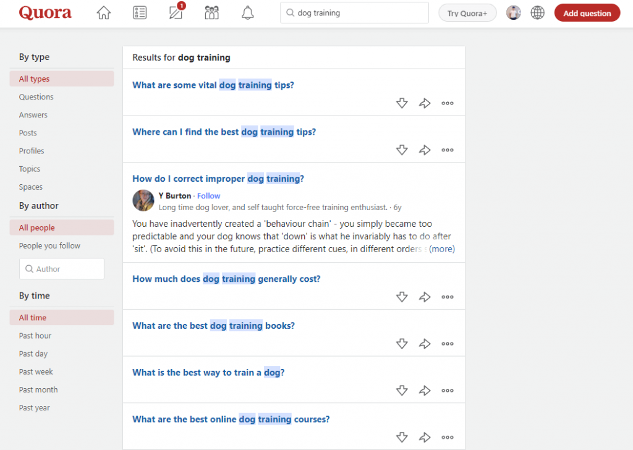Select the 'All time' filter

pyautogui.click(x=62, y=318)
